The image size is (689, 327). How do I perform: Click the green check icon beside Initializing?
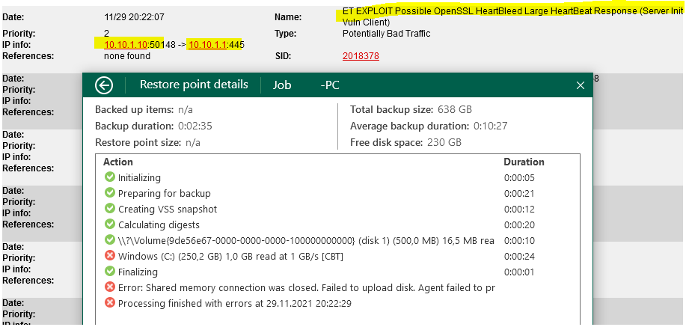pos(110,177)
